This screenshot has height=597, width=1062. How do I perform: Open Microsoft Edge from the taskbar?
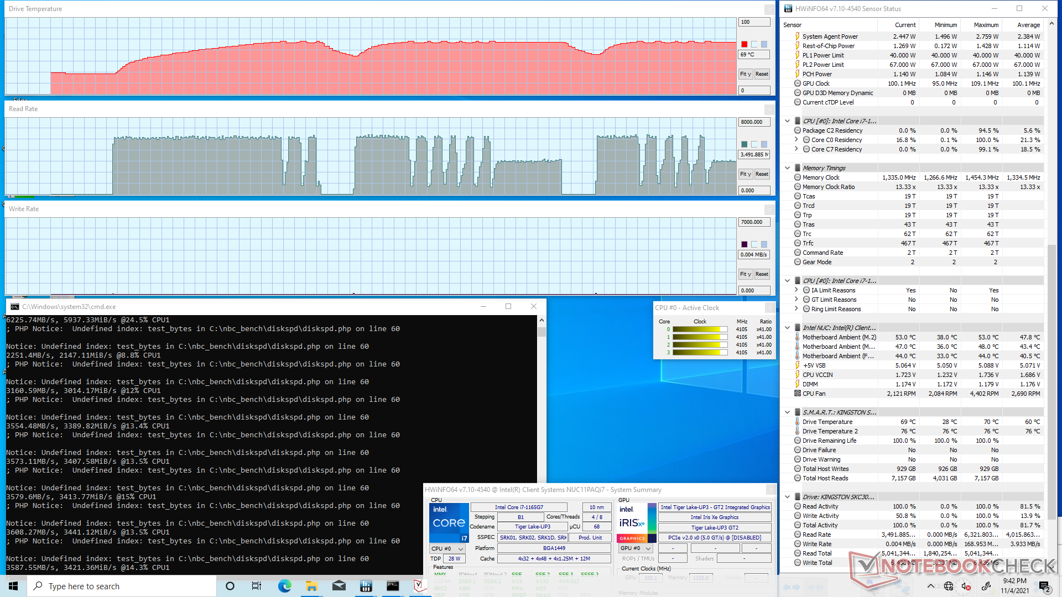[x=284, y=586]
